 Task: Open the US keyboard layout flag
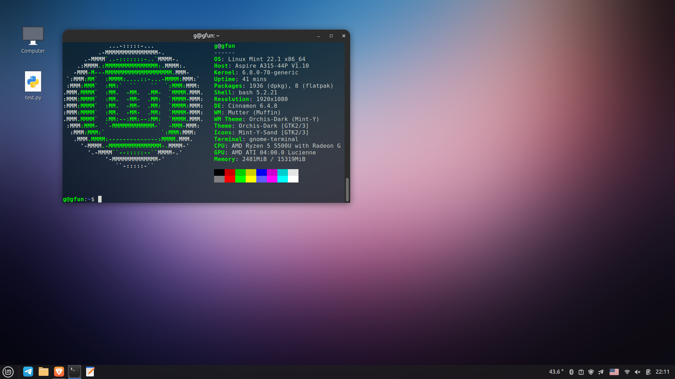(614, 372)
